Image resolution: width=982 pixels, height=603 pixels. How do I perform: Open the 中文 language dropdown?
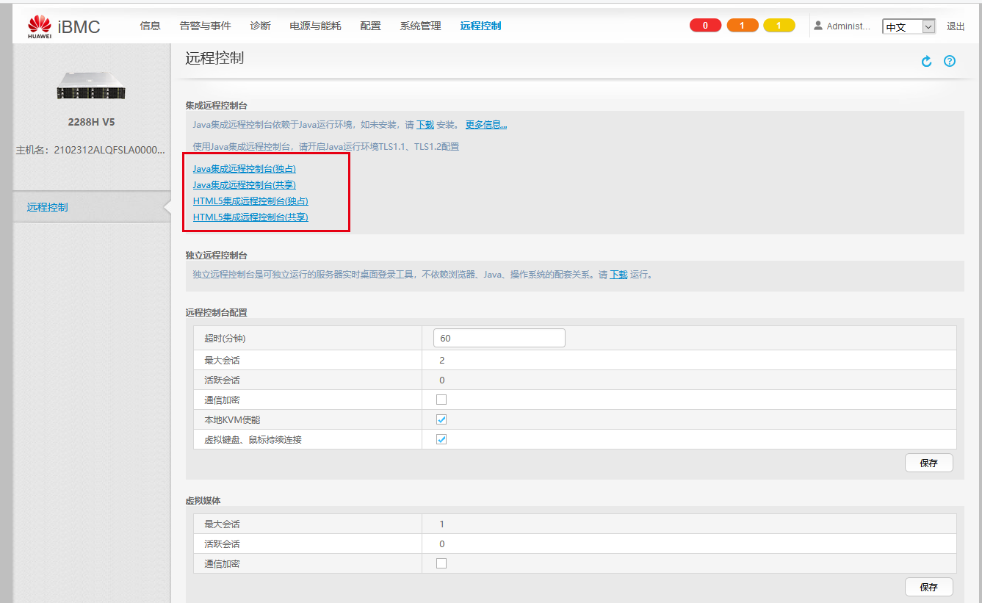point(909,25)
